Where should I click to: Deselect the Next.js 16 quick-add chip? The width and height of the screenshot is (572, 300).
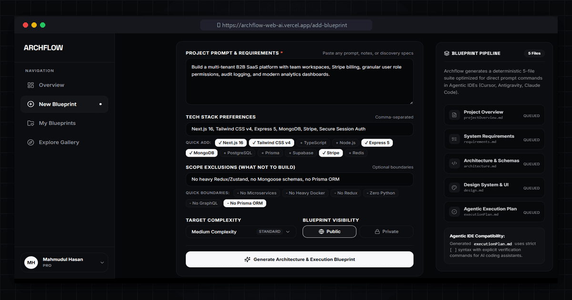coord(231,142)
